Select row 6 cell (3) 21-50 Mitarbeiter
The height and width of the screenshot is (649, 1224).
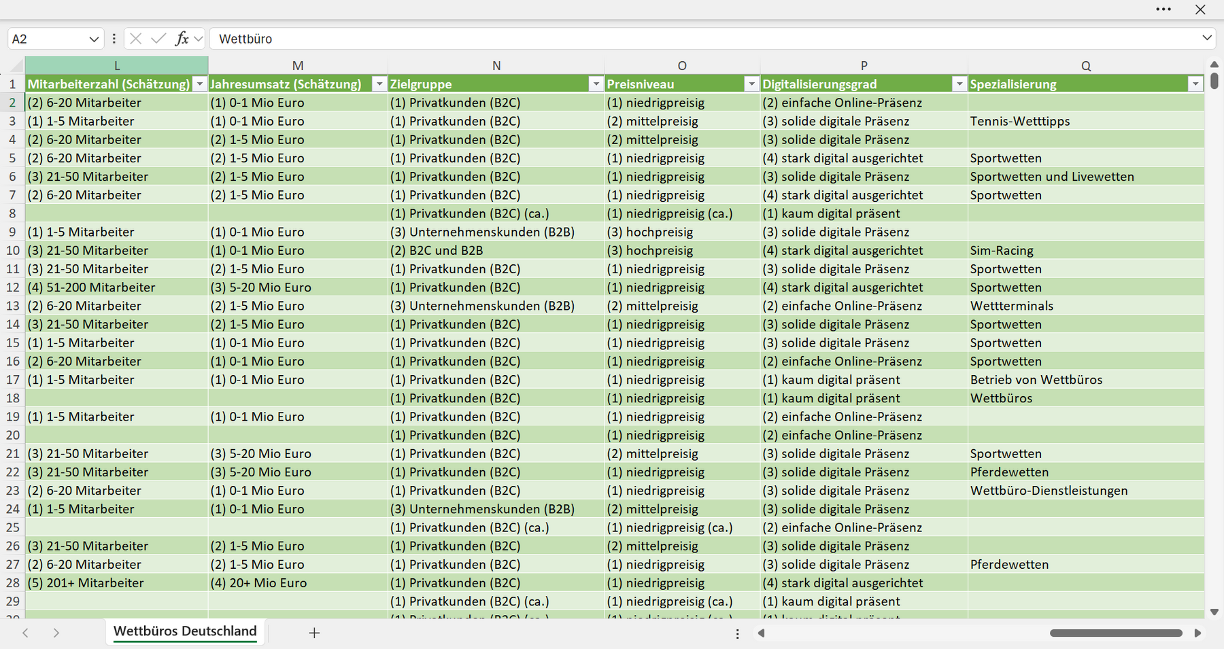pos(117,177)
